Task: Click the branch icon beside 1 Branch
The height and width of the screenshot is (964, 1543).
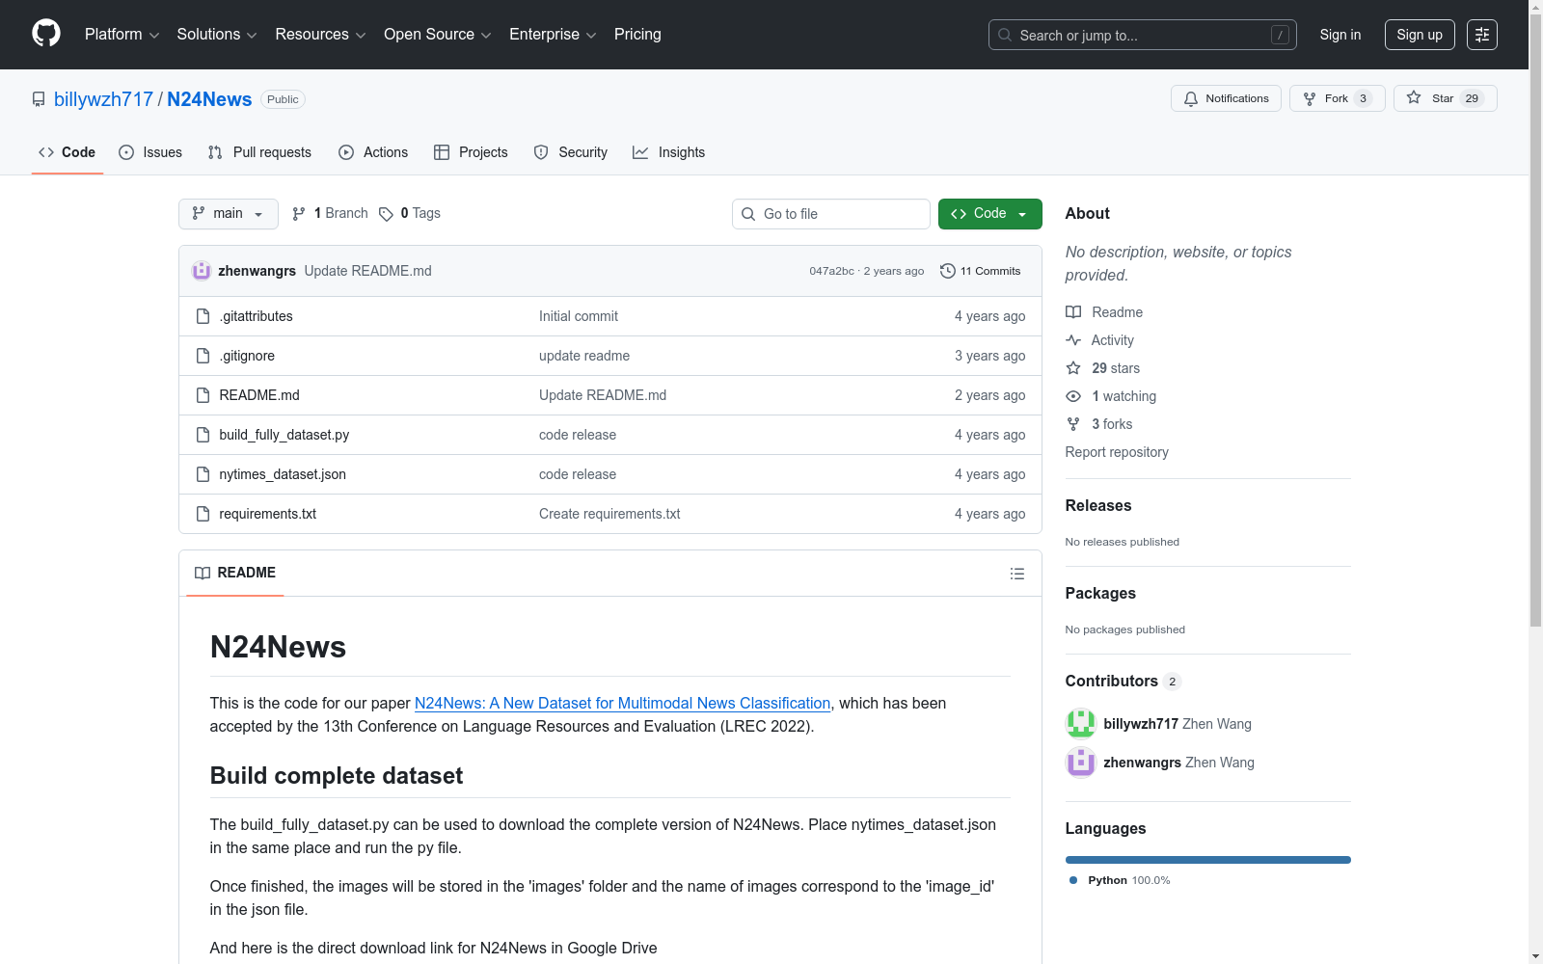Action: pyautogui.click(x=299, y=214)
